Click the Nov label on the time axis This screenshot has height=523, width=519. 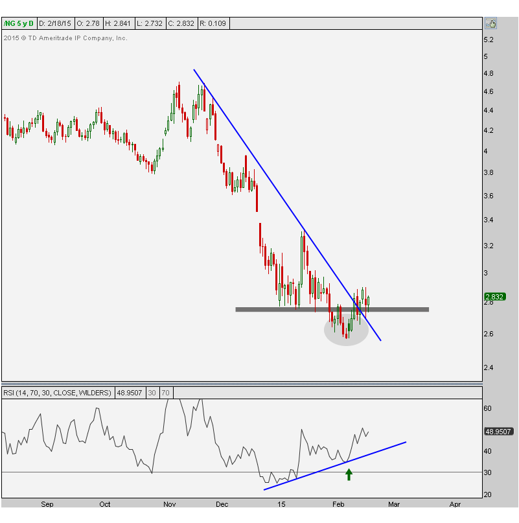[170, 504]
